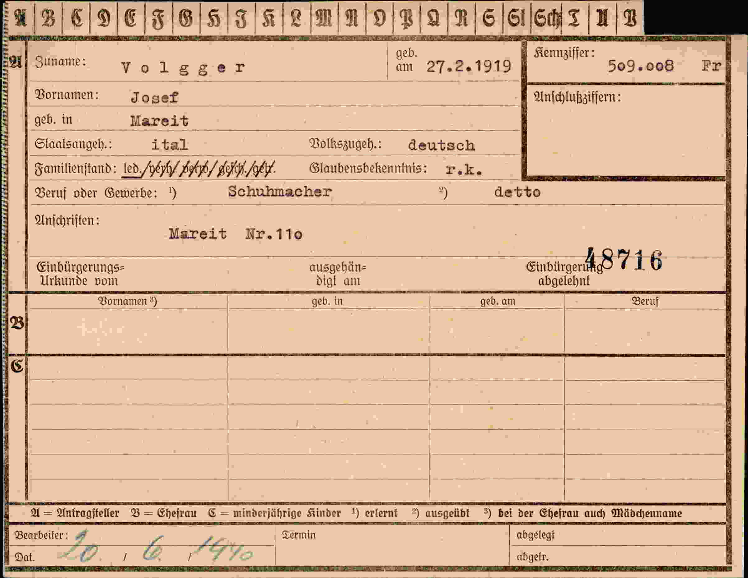The width and height of the screenshot is (748, 578).
Task: Click the 'Beruf' column header in section B
Action: (x=645, y=301)
